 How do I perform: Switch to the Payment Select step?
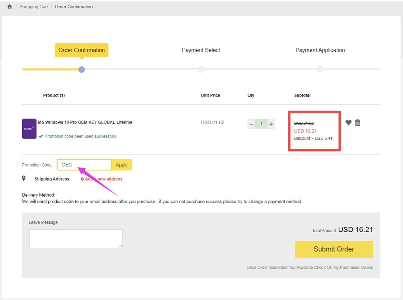[201, 50]
